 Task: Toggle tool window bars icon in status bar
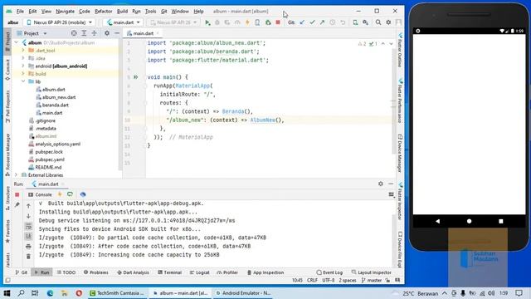point(7,281)
